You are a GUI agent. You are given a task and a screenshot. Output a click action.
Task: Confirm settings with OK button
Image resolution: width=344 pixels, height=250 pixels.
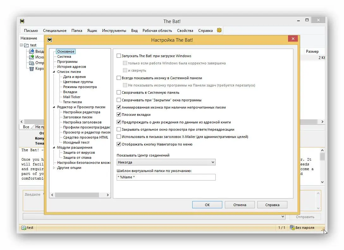pos(207,205)
